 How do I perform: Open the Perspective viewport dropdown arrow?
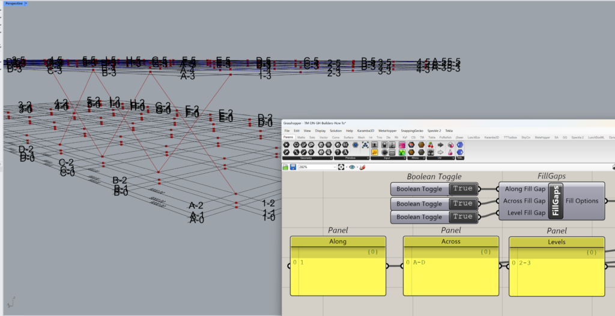click(x=26, y=4)
